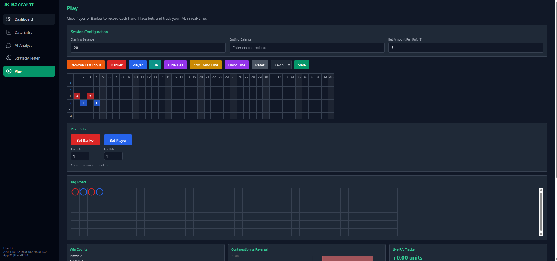Click the Place Bets heading
This screenshot has width=557, height=261.
coord(78,129)
